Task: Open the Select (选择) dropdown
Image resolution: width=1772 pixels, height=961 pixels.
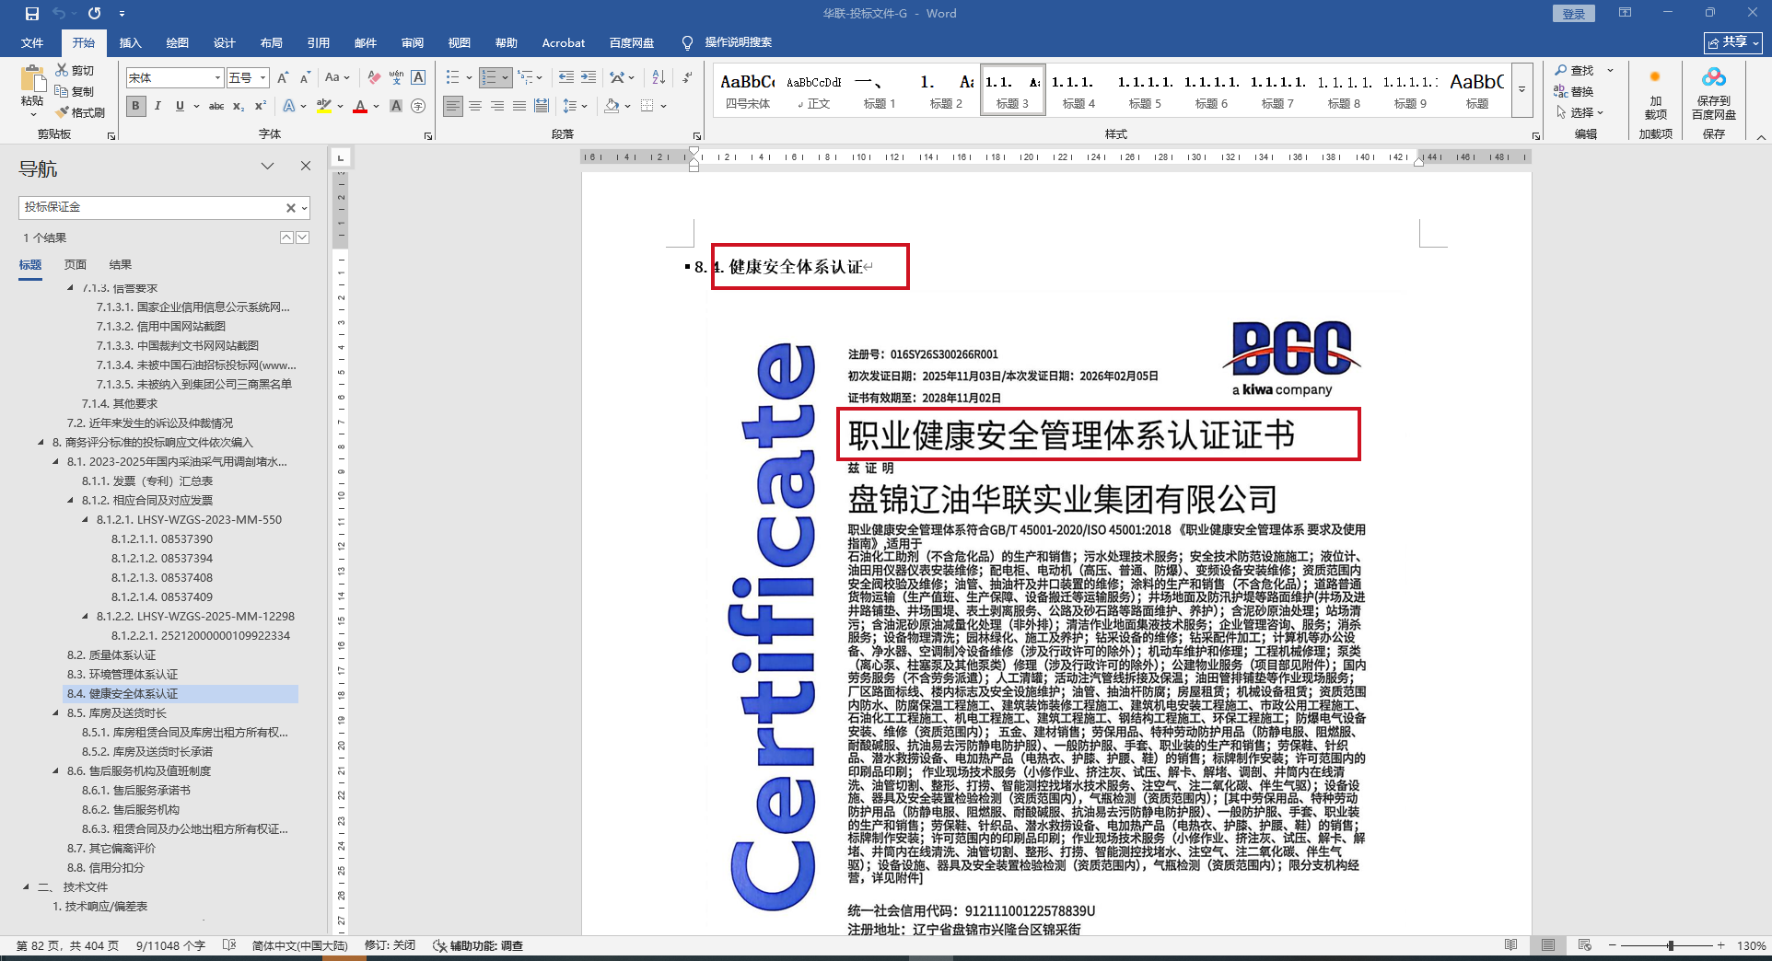Action: pyautogui.click(x=1580, y=112)
